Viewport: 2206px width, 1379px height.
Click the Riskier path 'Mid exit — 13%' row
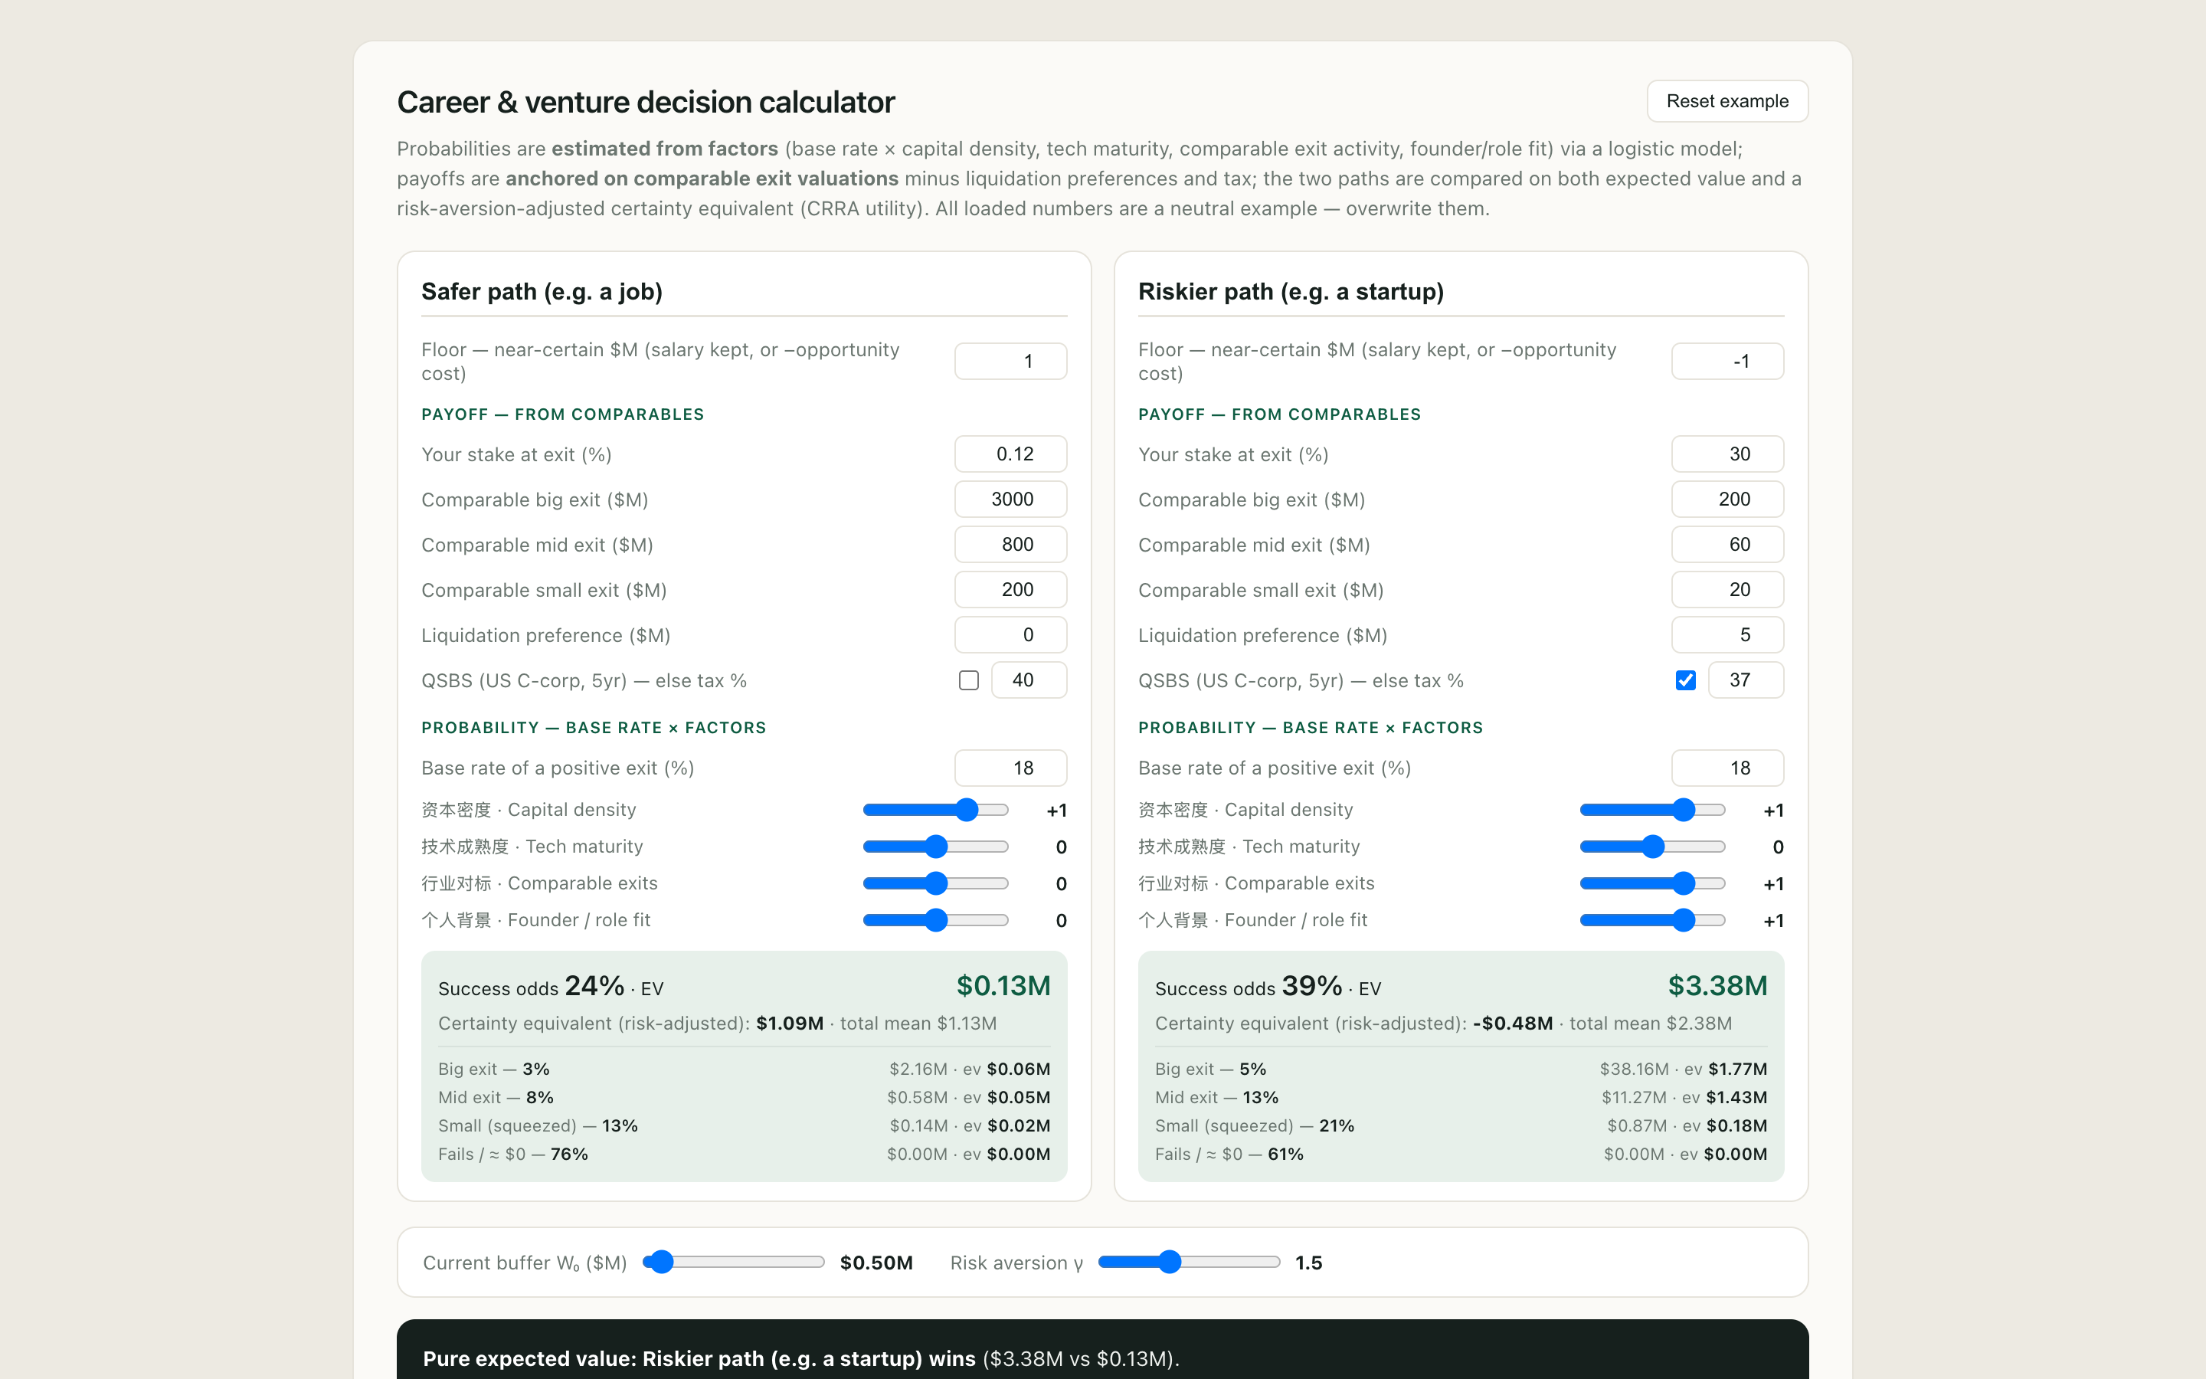[x=1461, y=1097]
